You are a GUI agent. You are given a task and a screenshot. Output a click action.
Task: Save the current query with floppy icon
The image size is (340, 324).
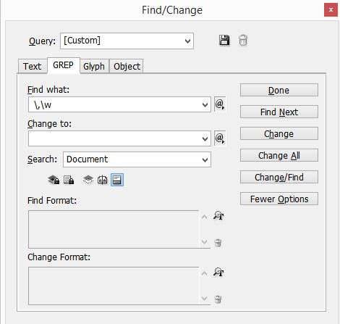(x=224, y=40)
